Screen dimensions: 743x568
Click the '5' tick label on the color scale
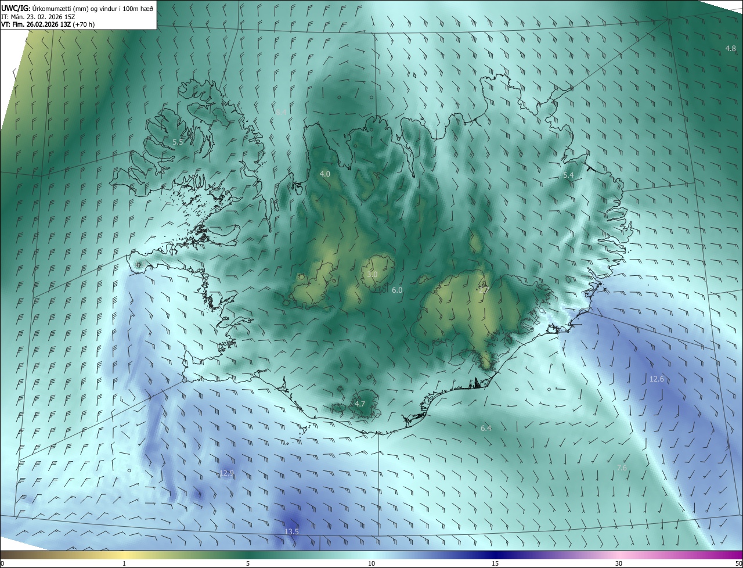[x=248, y=563]
